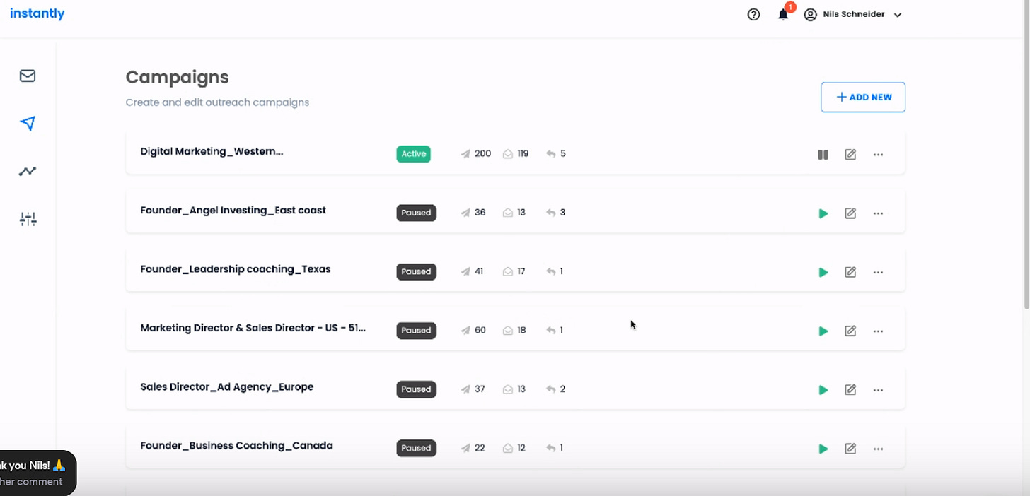Edit the Founder_Leadership coaching_Texas campaign
Viewport: 1030px width, 496px height.
pyautogui.click(x=850, y=272)
